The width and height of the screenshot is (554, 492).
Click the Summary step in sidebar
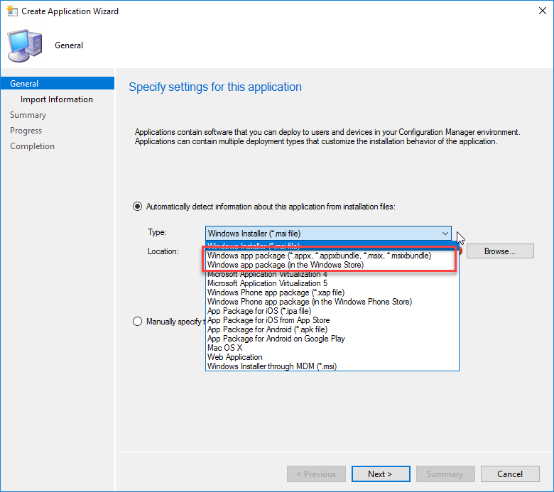pos(28,115)
